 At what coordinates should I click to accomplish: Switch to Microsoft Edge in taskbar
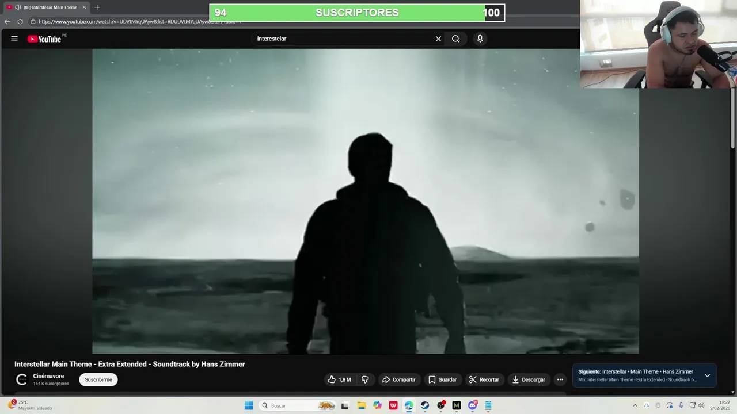coord(409,405)
